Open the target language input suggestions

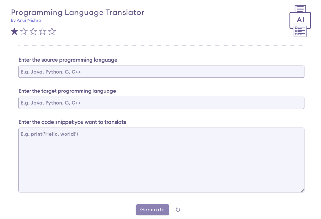[x=161, y=102]
